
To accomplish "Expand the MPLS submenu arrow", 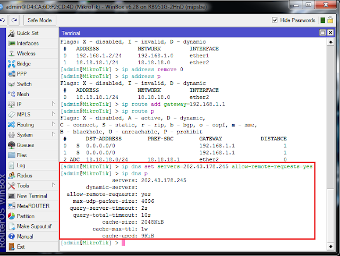I will pos(53,114).
